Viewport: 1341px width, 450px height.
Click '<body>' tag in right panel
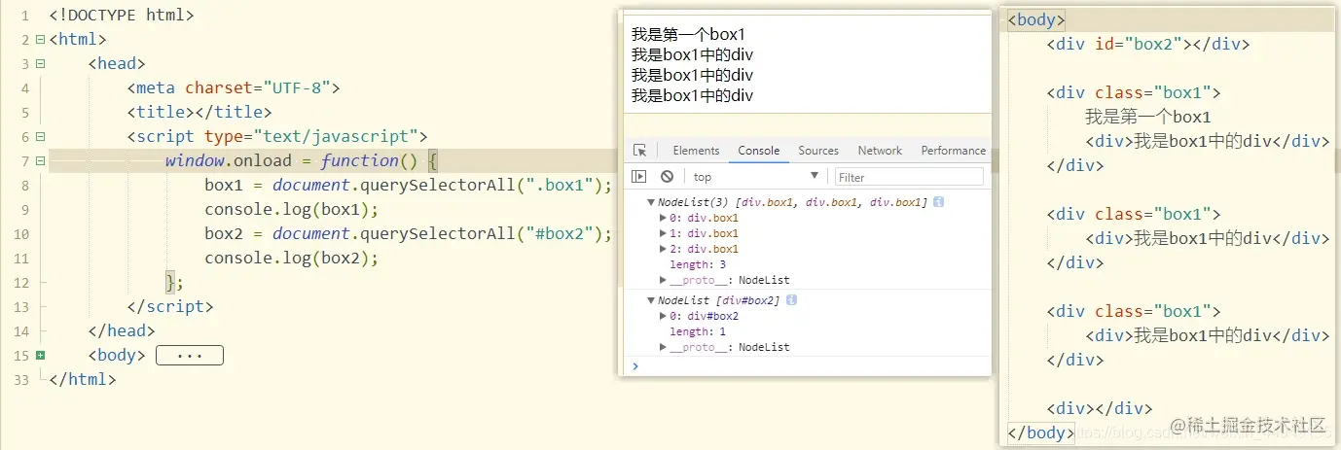click(1037, 19)
